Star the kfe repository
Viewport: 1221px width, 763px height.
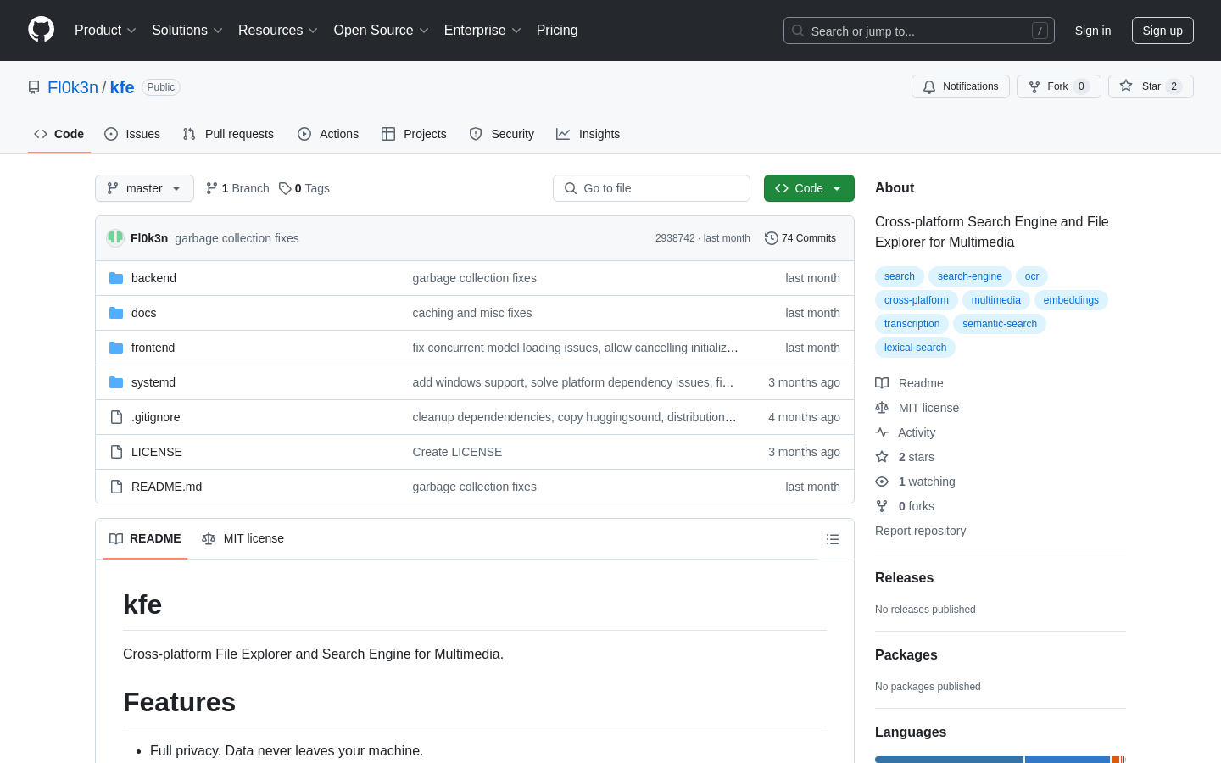coord(1151,86)
